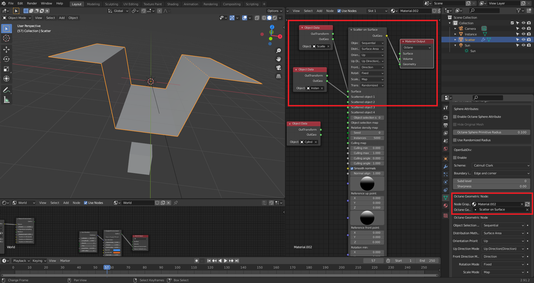The image size is (534, 283).
Task: Click the End frame 250 field
Action: pyautogui.click(x=427, y=261)
